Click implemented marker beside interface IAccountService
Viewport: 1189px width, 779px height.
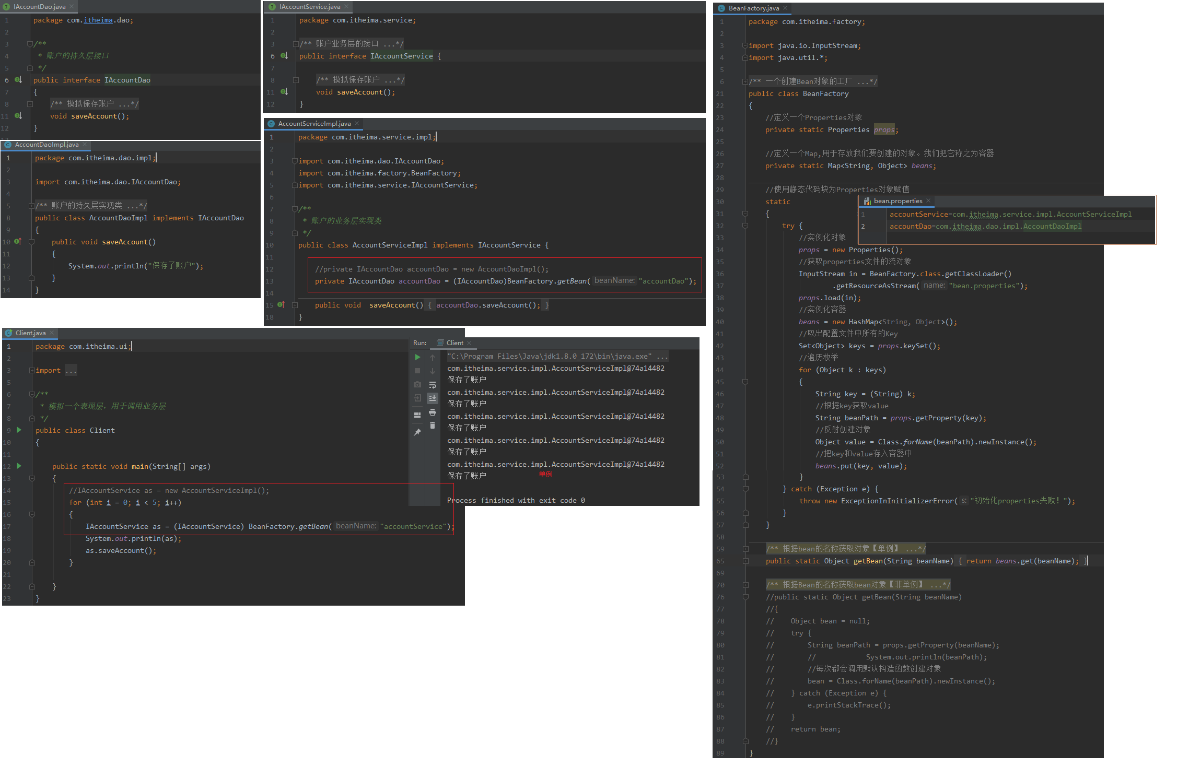coord(284,56)
